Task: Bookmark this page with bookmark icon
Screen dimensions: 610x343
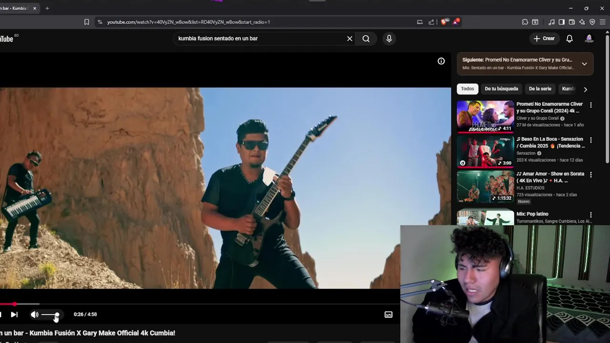Action: pos(86,22)
